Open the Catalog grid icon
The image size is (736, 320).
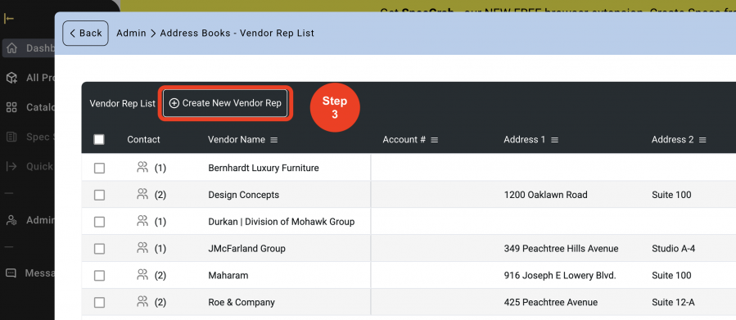tap(11, 107)
